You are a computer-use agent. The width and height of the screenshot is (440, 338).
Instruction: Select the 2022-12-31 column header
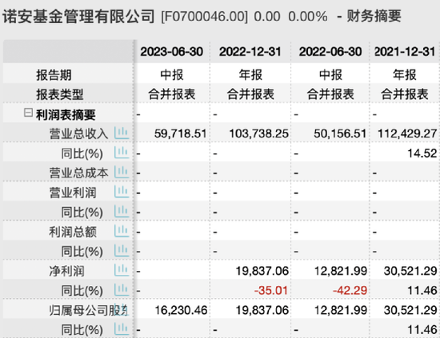point(250,52)
